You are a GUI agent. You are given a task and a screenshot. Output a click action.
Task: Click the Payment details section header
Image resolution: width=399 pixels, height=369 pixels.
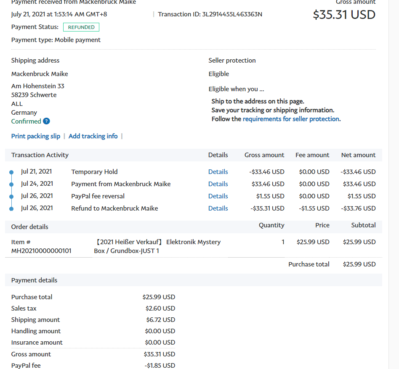(35, 280)
